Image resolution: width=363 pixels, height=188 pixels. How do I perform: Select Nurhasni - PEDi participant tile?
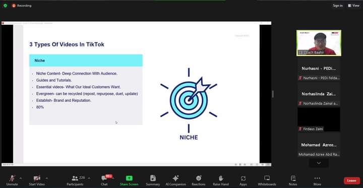click(x=319, y=69)
